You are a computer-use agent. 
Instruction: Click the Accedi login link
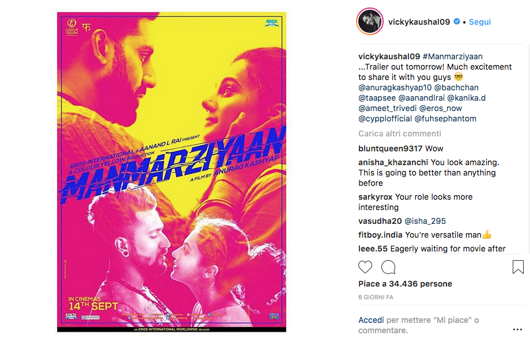click(x=371, y=320)
